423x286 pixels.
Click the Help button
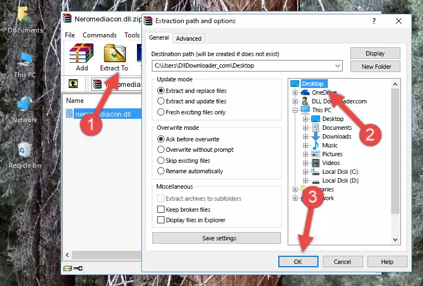[387, 261]
